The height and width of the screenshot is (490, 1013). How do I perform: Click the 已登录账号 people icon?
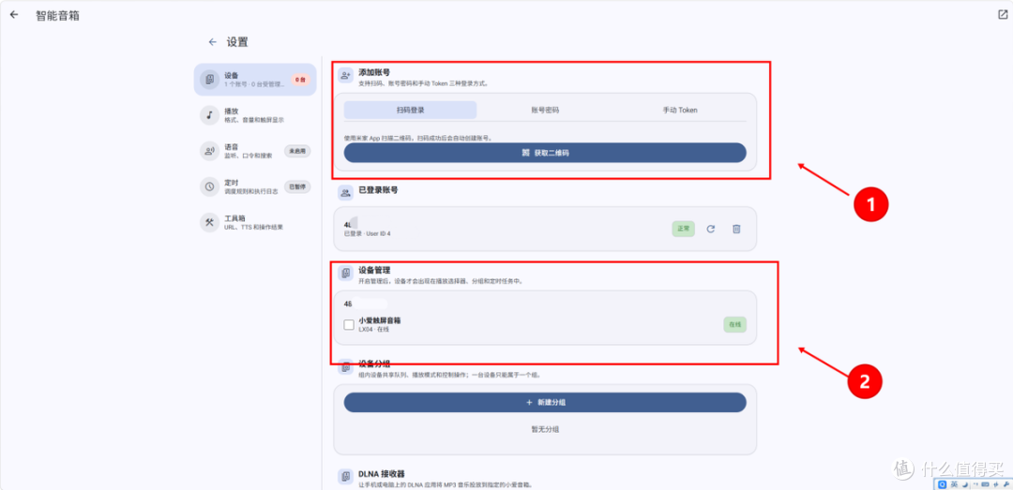345,192
